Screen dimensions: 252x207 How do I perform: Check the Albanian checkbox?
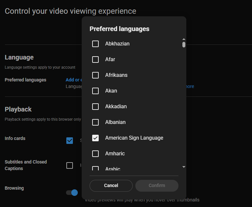click(x=95, y=122)
